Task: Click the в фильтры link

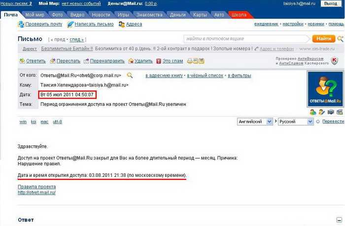Action: 240,76
